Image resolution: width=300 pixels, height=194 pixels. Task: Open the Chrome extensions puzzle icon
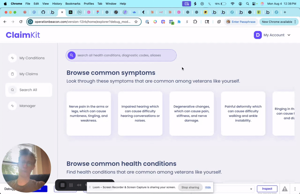pyautogui.click(x=195, y=22)
